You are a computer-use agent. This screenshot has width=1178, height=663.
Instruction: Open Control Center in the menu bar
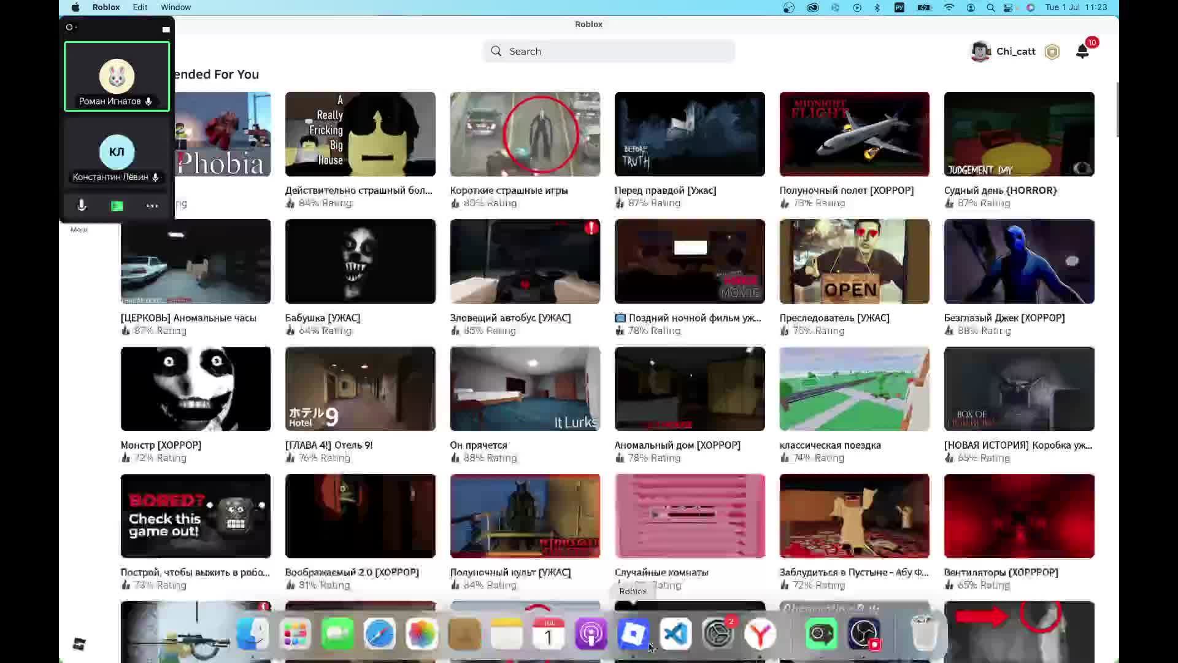[x=1009, y=7]
